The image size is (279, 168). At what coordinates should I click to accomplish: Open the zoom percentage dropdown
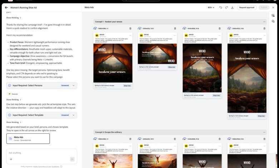(211, 7)
